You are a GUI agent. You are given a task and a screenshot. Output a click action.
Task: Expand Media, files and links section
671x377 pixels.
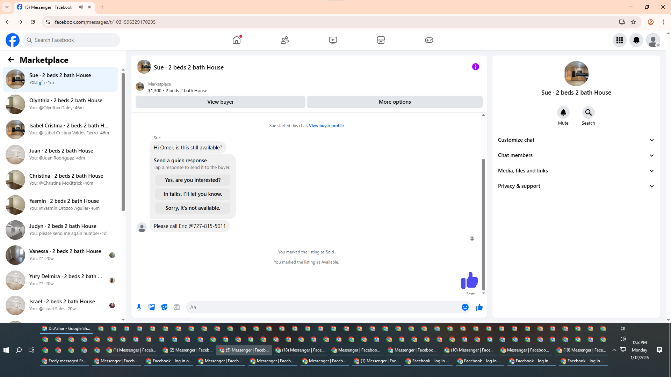576,171
